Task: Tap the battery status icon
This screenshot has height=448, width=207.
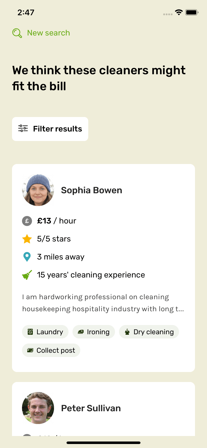Action: (x=192, y=12)
